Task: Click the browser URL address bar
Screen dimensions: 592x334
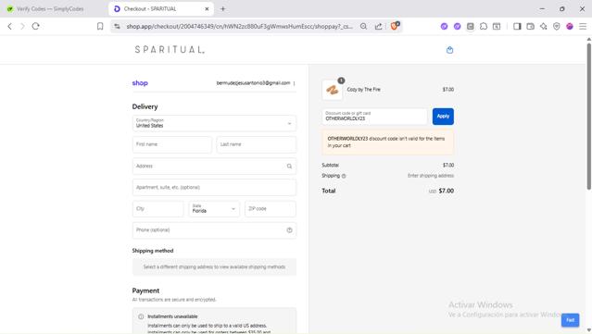Action: coord(240,26)
